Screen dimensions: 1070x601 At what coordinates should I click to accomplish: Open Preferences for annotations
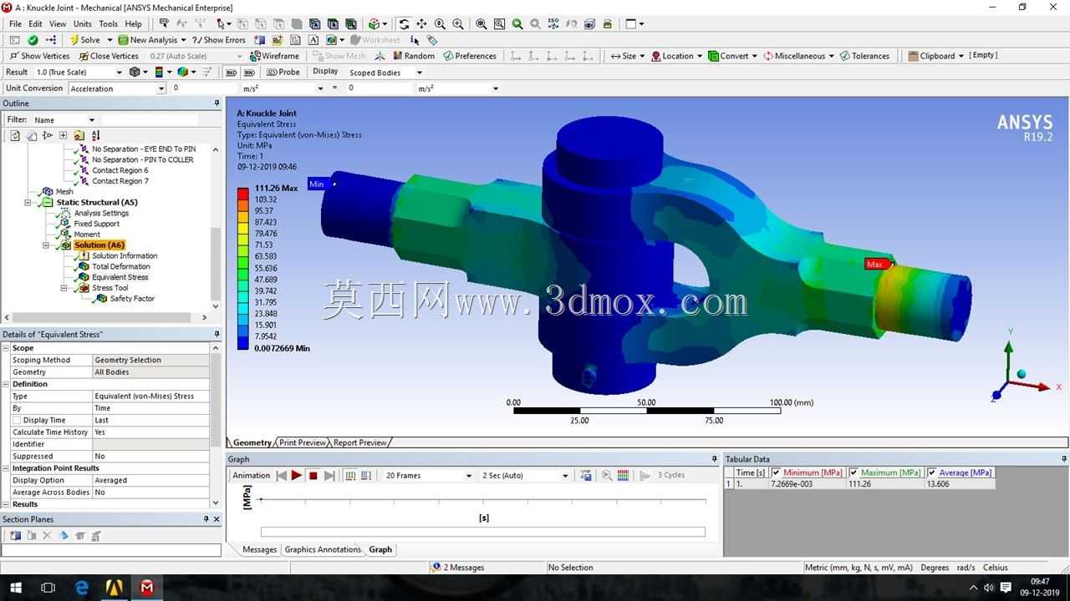coord(470,56)
